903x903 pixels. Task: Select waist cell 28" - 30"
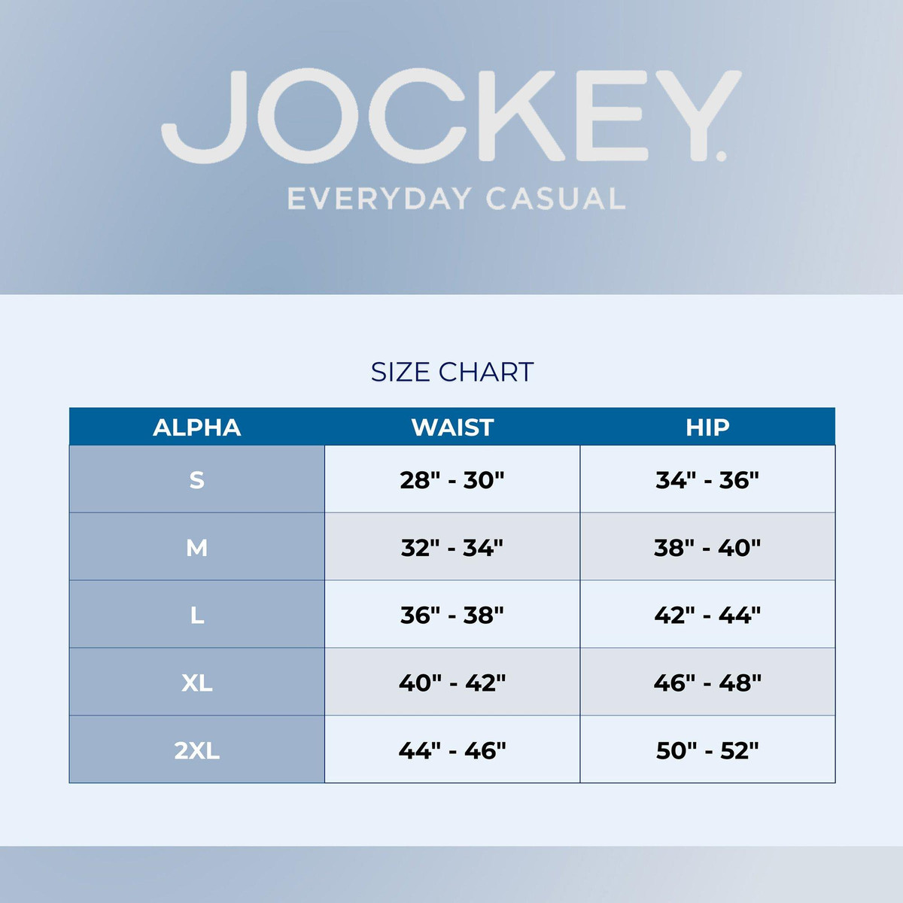coord(452,479)
